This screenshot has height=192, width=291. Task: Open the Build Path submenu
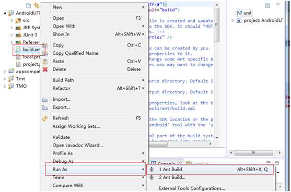[x=95, y=80]
